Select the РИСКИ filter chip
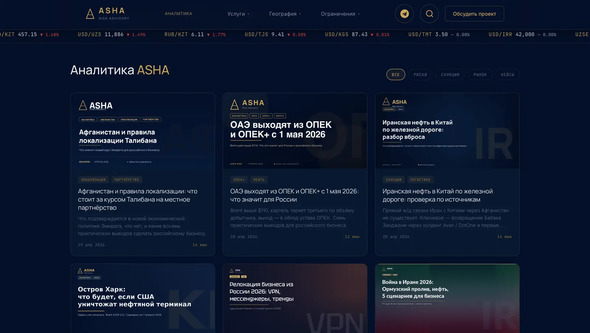590x333 pixels. [420, 75]
